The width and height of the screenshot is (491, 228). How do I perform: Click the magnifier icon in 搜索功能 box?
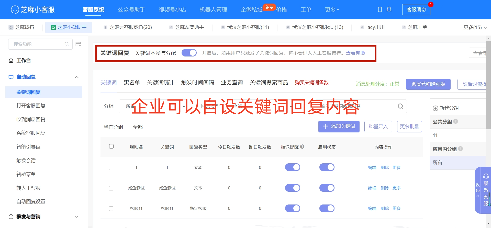click(67, 44)
